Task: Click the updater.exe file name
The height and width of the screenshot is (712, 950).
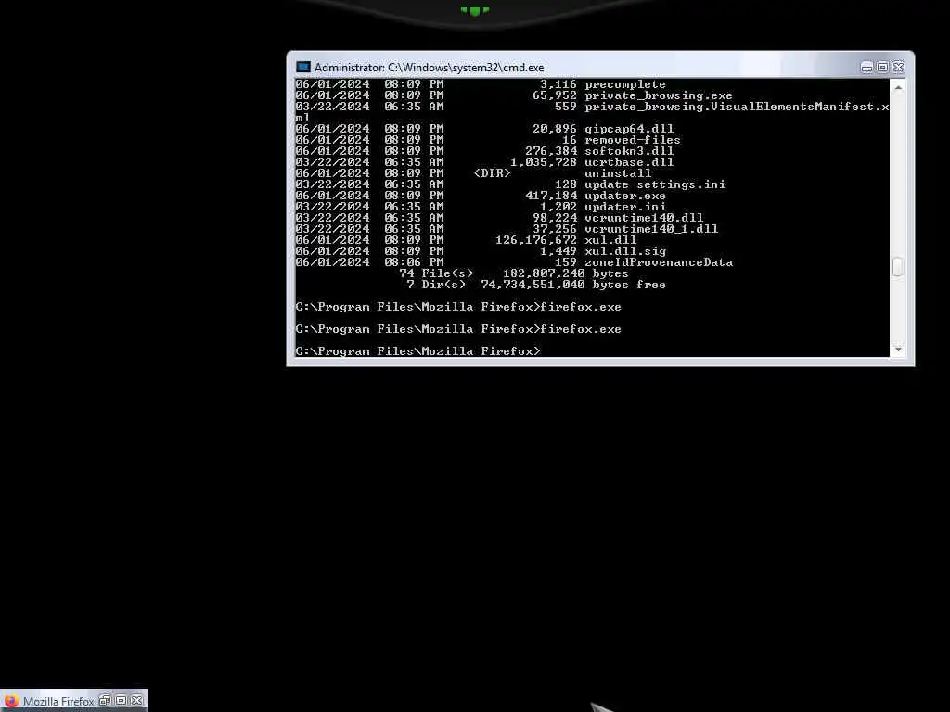Action: coord(624,196)
